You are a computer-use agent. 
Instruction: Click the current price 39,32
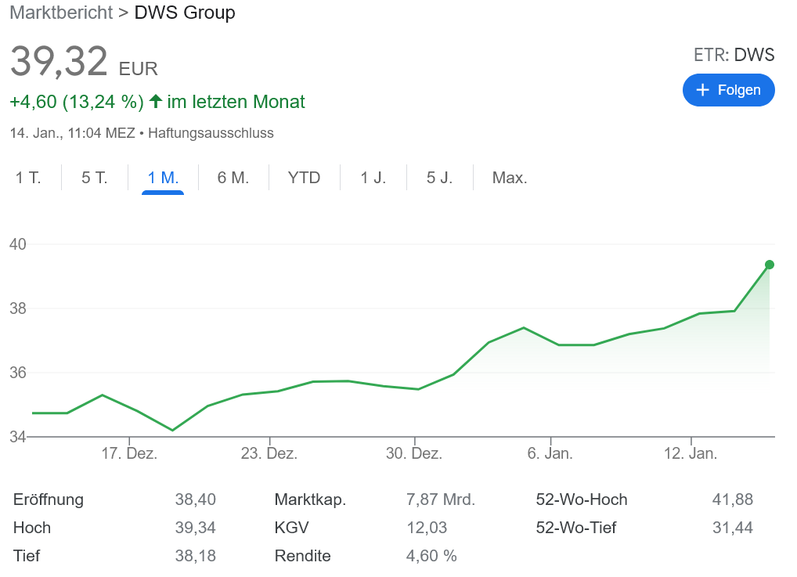coord(59,61)
